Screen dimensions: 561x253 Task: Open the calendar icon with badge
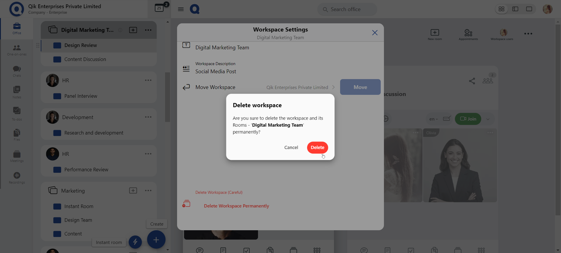(x=159, y=8)
